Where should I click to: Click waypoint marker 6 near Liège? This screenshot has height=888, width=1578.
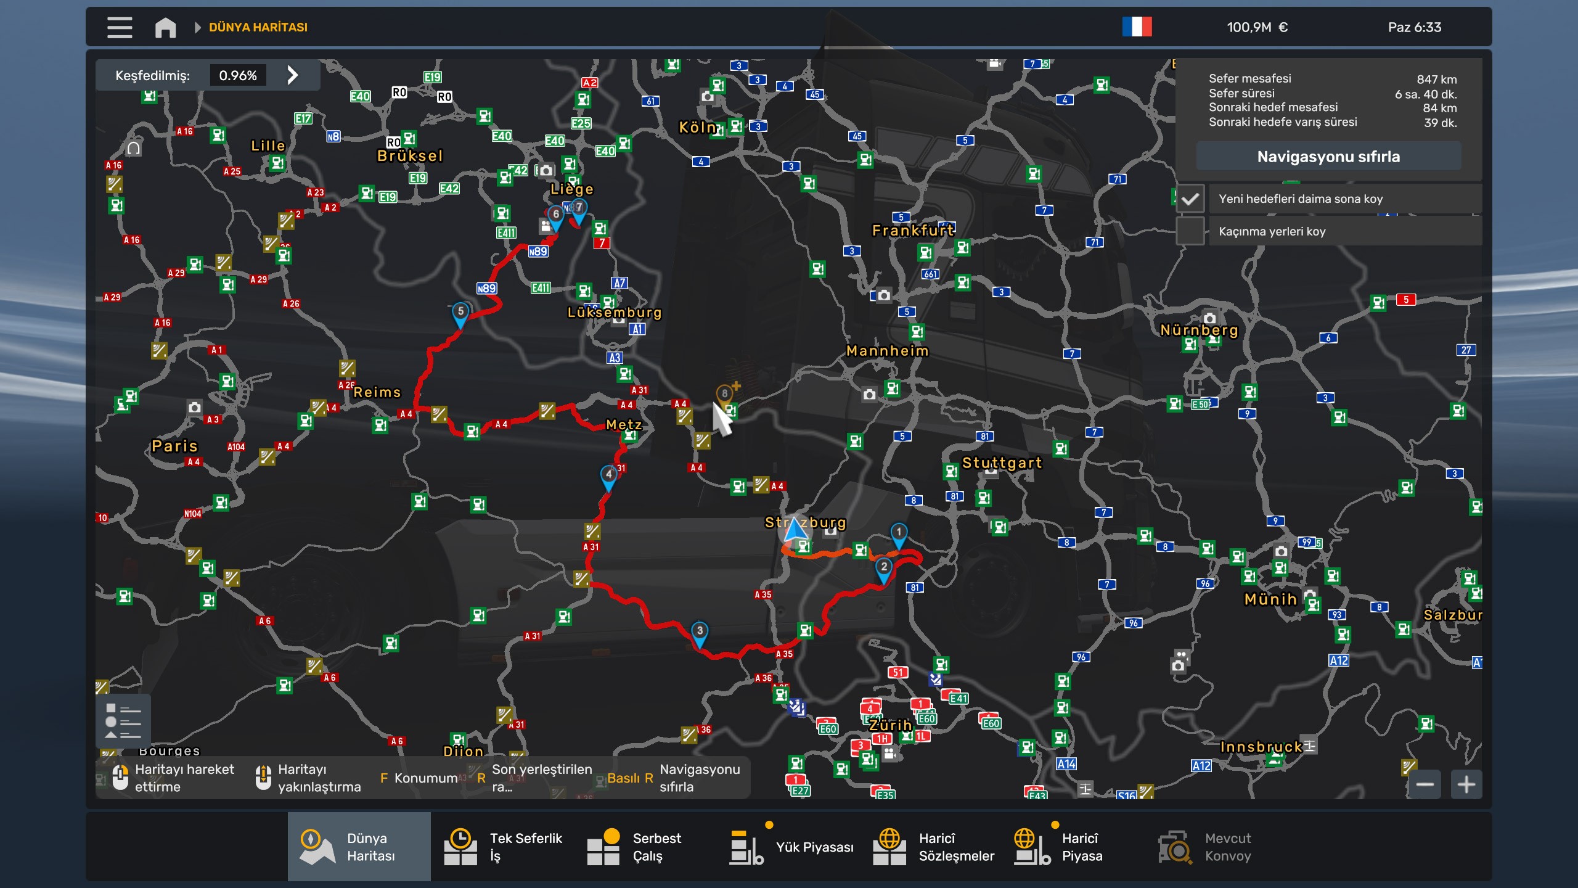coord(556,218)
